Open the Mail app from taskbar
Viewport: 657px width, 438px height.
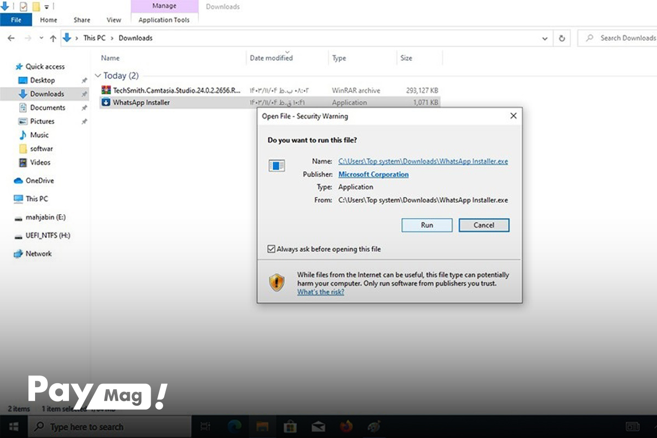(318, 427)
